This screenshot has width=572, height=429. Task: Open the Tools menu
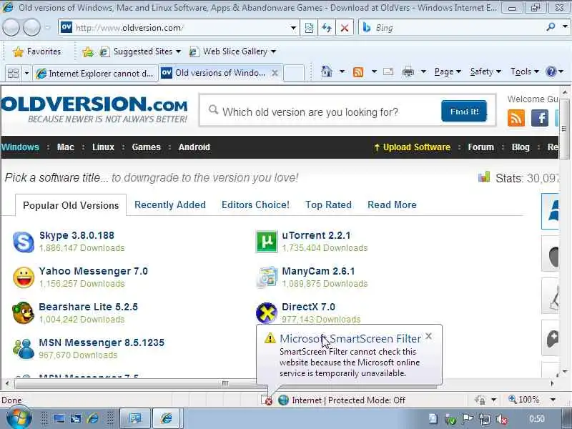525,71
